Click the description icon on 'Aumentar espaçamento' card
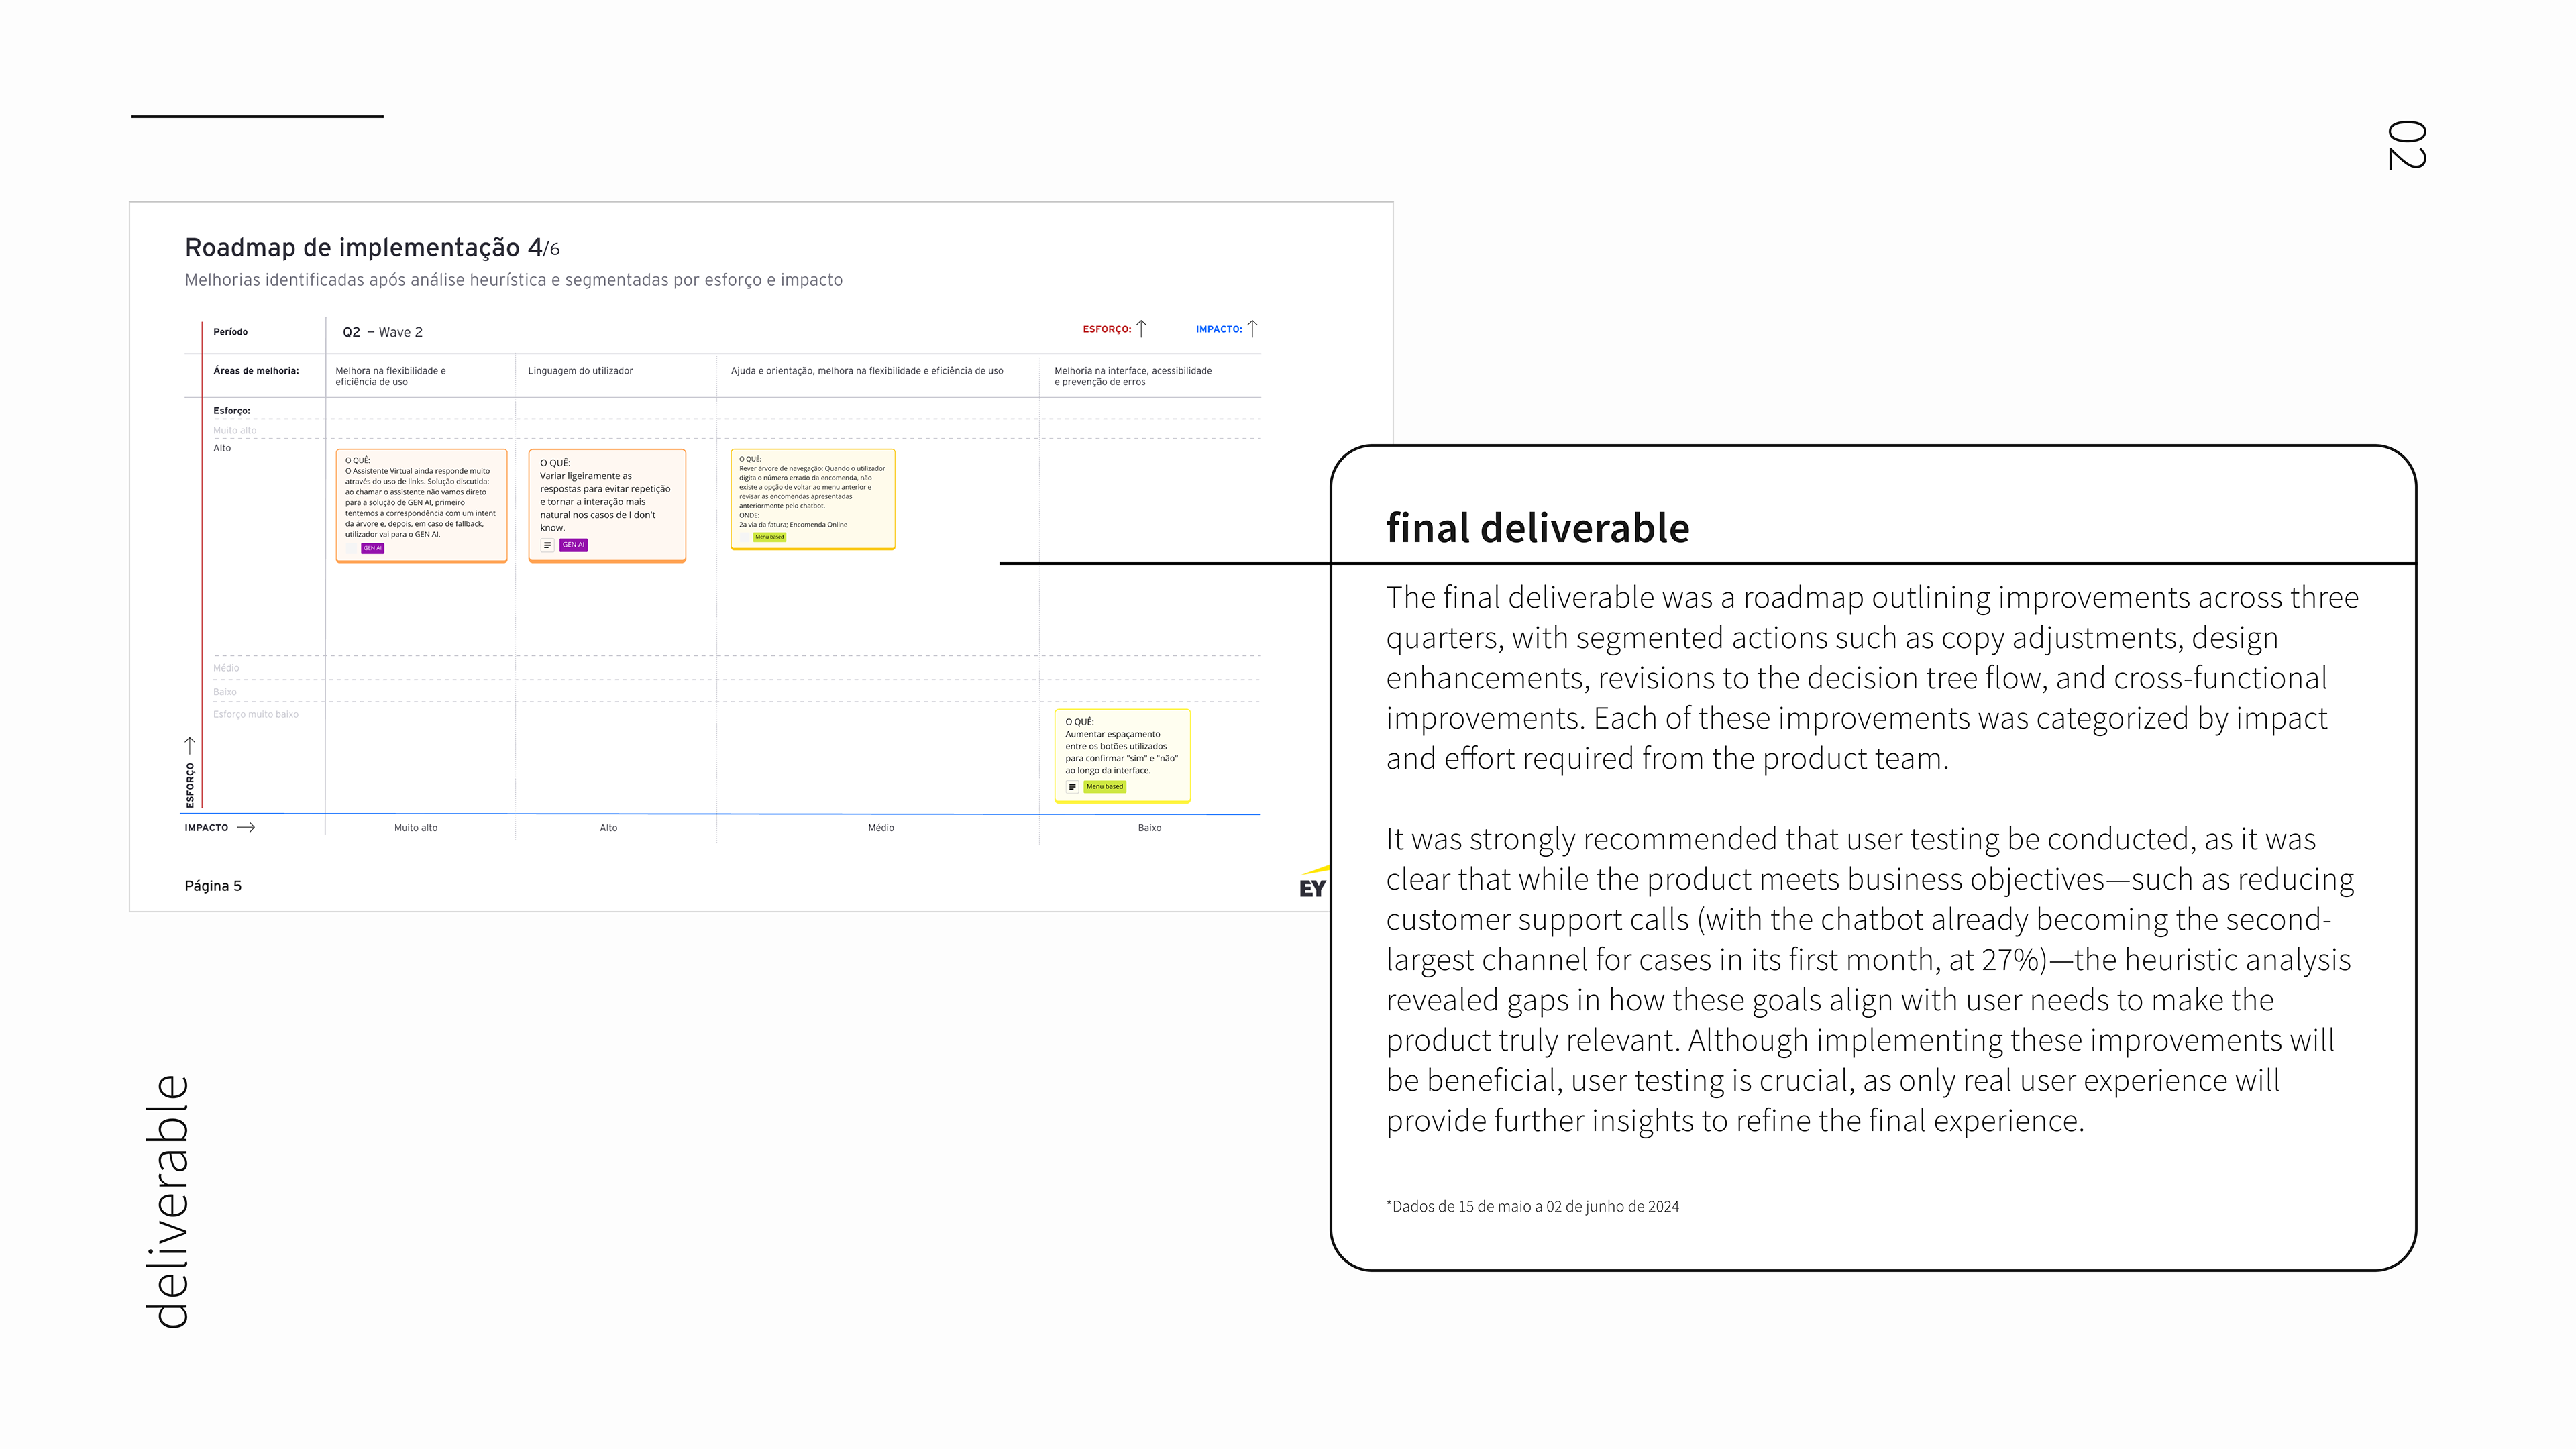The height and width of the screenshot is (1449, 2576). (x=1072, y=787)
